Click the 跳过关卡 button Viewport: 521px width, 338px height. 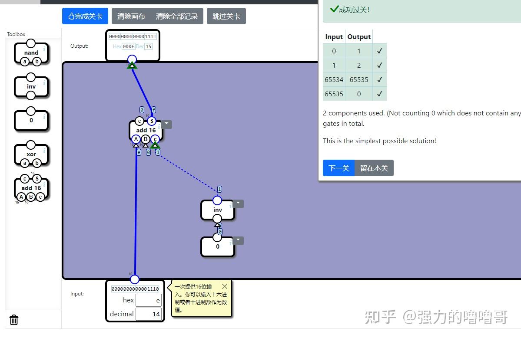click(x=226, y=16)
